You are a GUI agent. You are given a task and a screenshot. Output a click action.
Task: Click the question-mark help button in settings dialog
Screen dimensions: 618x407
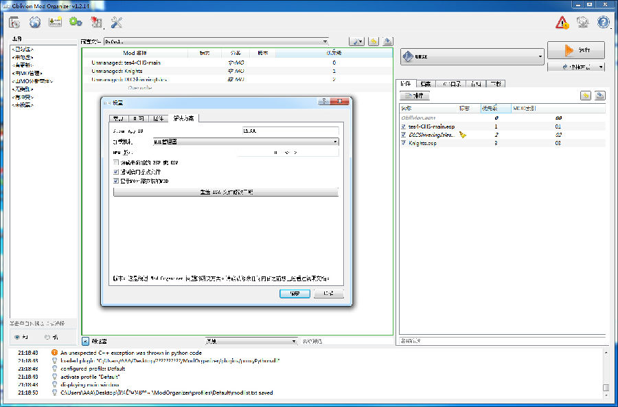point(324,101)
